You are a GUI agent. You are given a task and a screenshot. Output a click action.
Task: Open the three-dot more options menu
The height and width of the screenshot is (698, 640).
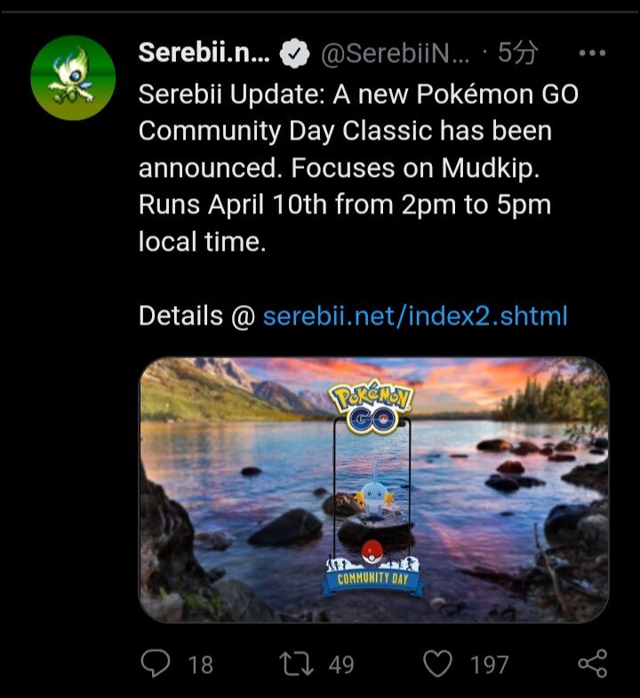click(x=592, y=53)
